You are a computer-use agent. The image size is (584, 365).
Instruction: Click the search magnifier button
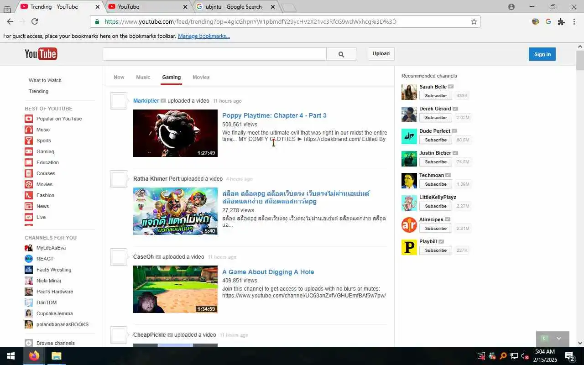pyautogui.click(x=341, y=54)
